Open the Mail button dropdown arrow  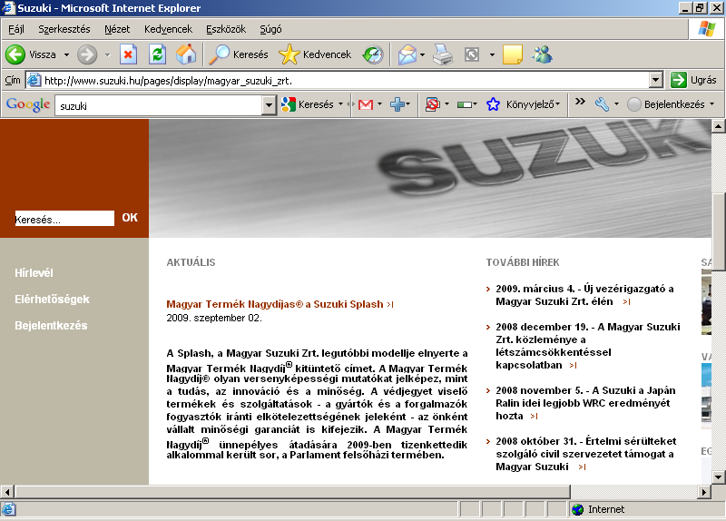[x=422, y=54]
